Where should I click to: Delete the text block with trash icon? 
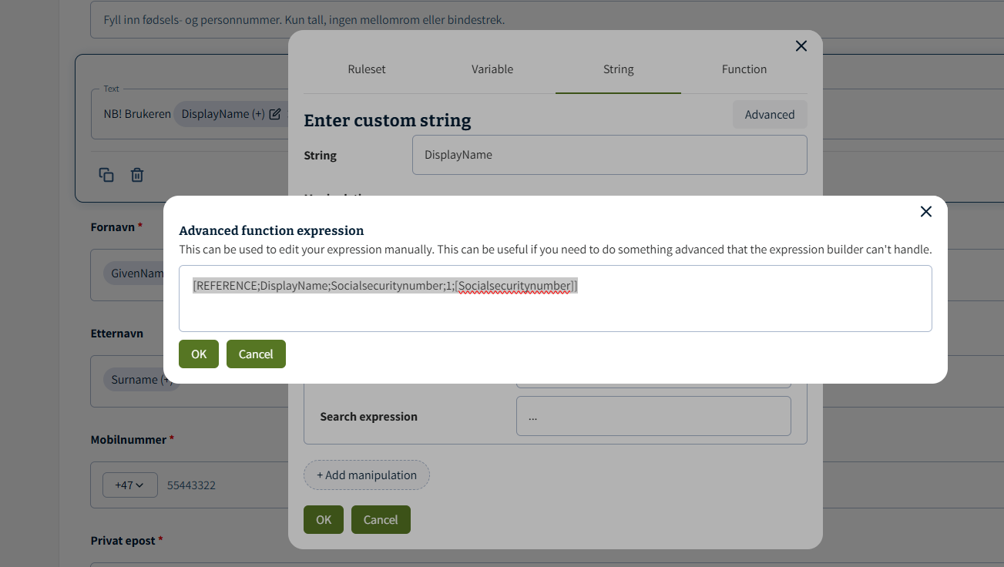137,175
